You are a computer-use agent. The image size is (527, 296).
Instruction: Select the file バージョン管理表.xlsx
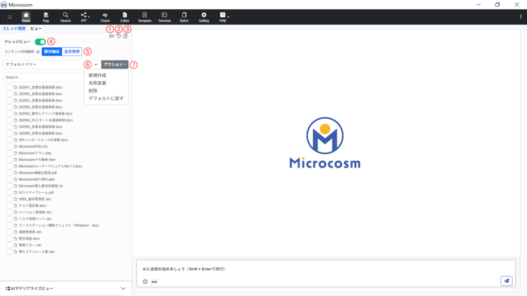coord(36,212)
